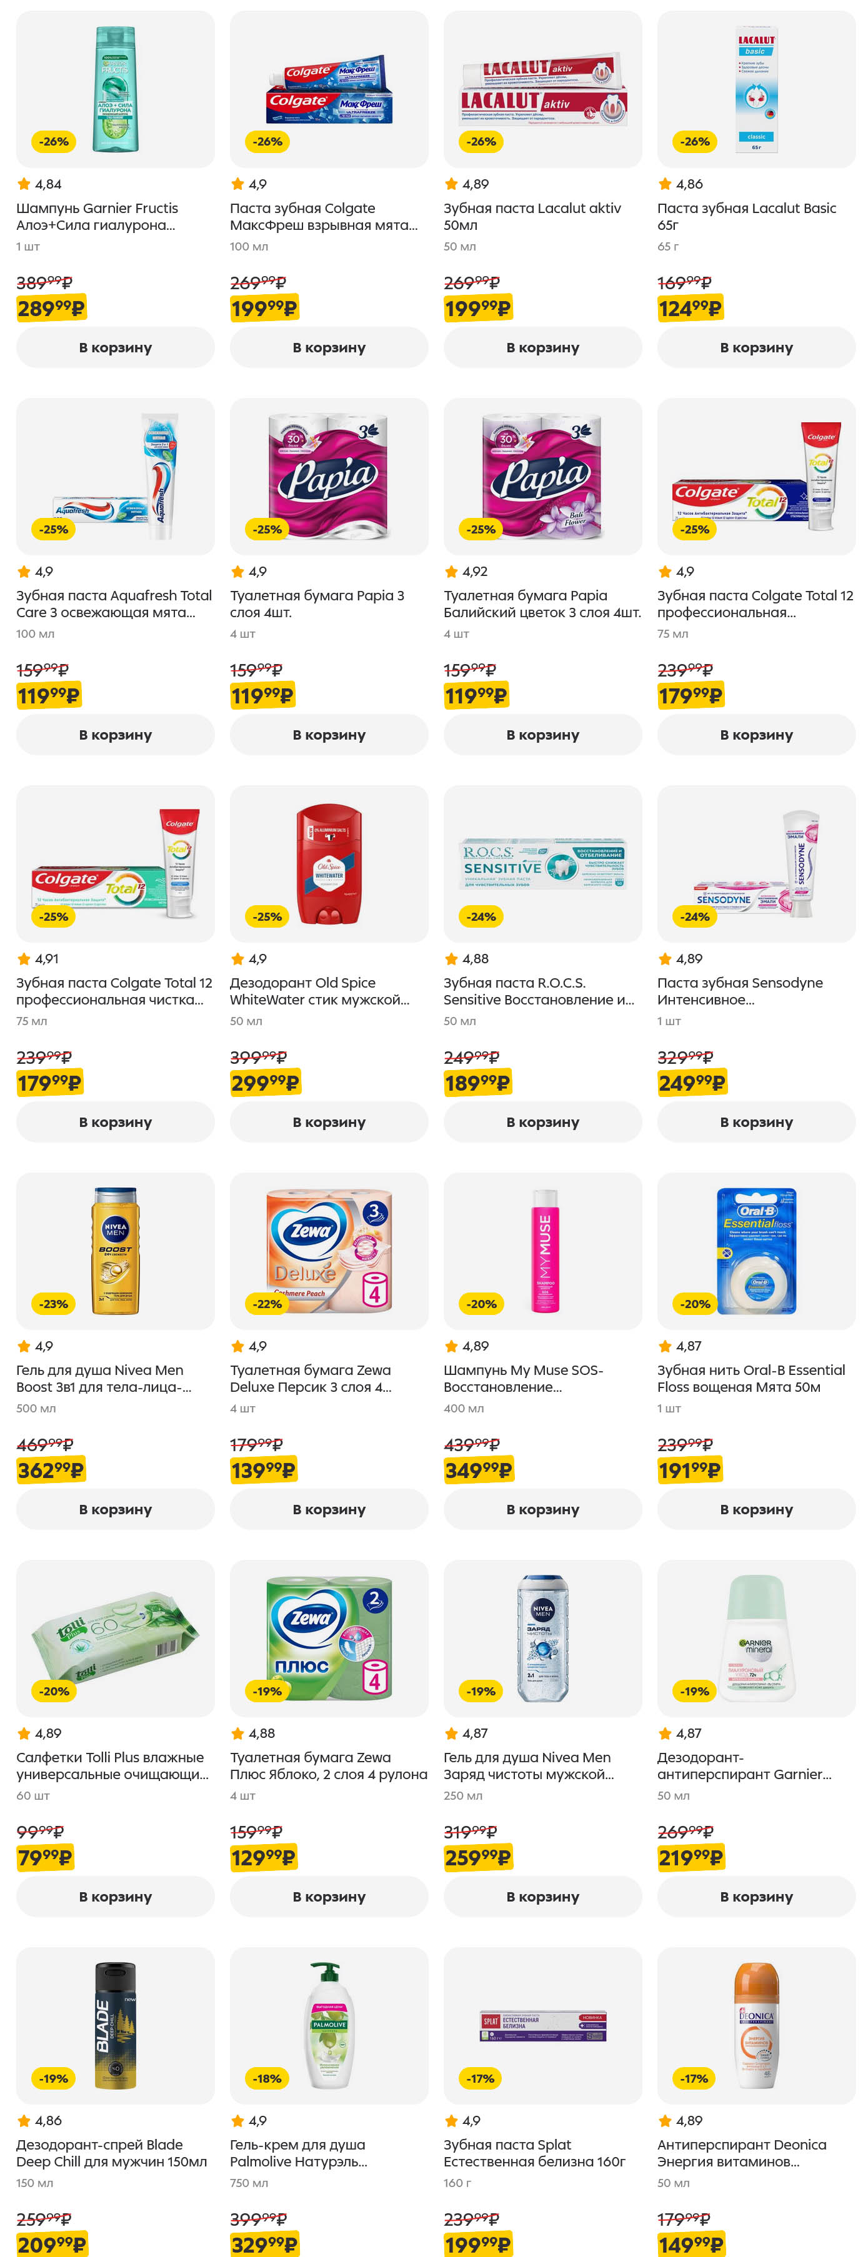Click the Palmolive shower gel bottle image

click(x=329, y=2026)
